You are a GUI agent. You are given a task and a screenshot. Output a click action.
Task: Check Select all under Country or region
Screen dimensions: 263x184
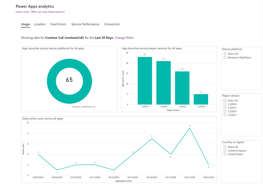(x=225, y=147)
